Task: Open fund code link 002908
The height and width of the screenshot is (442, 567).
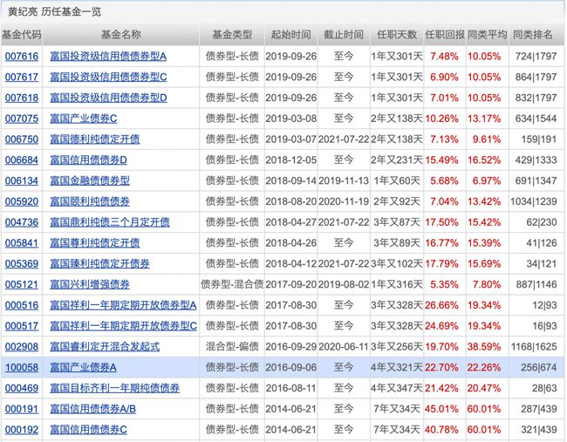Action: (x=22, y=347)
